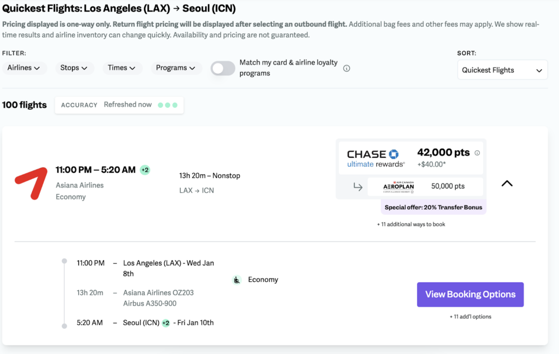Click the three green accuracy dots

point(168,105)
